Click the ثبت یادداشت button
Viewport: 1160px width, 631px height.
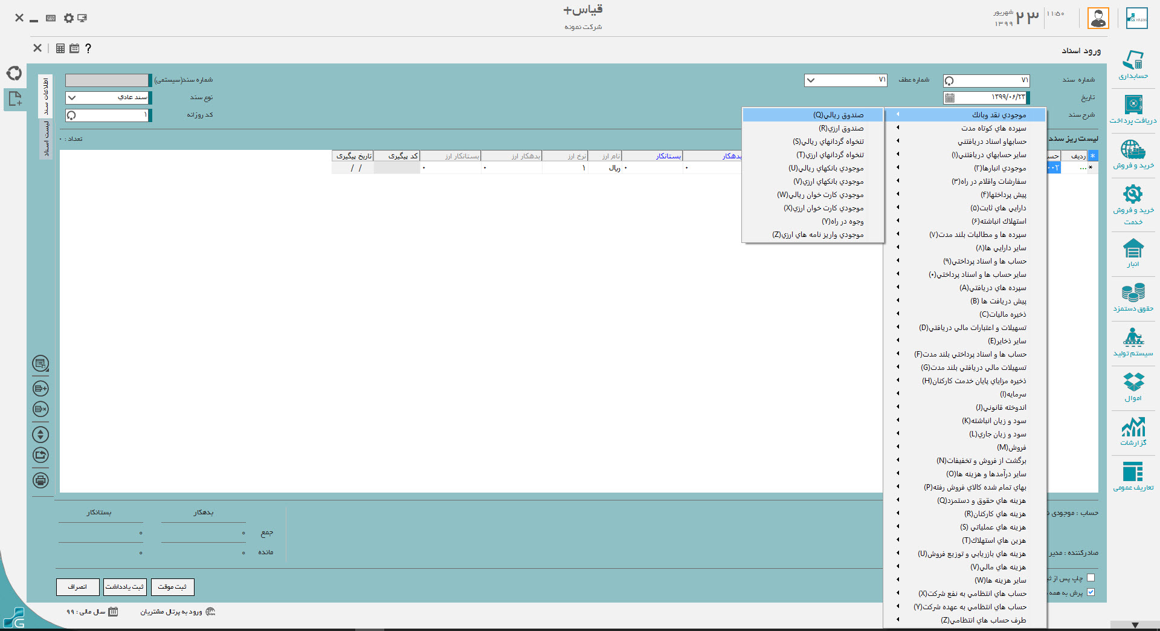coord(125,587)
